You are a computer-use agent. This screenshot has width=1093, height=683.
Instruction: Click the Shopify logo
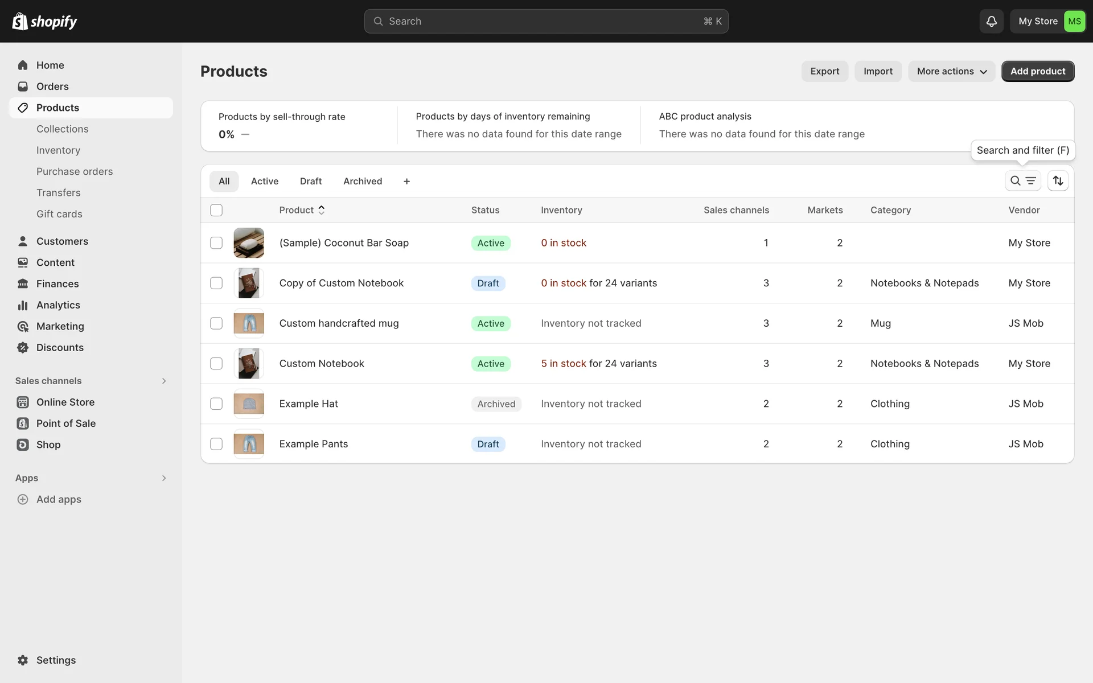pyautogui.click(x=44, y=21)
